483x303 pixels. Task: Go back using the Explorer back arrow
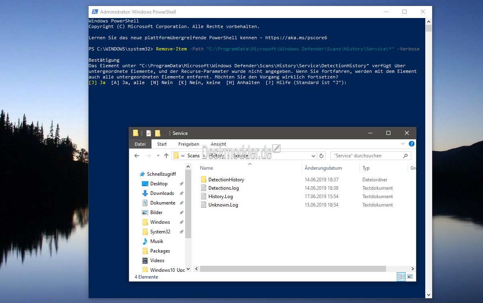tap(137, 156)
